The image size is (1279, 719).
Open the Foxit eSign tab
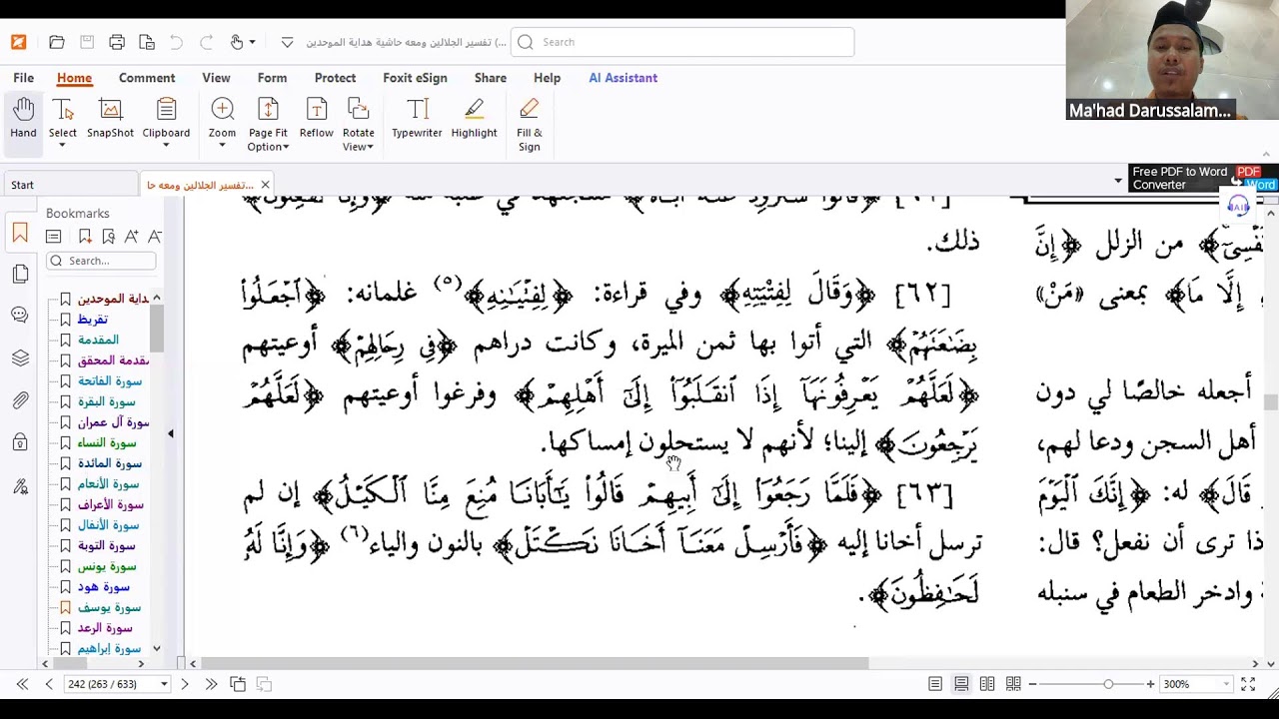click(x=415, y=78)
